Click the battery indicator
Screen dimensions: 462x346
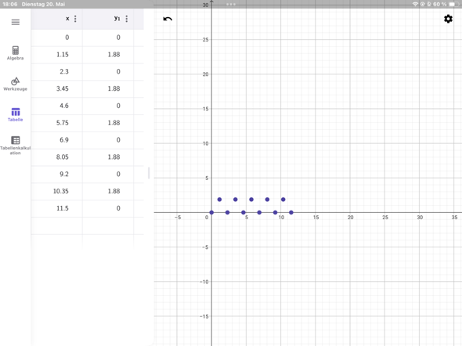[x=453, y=4]
